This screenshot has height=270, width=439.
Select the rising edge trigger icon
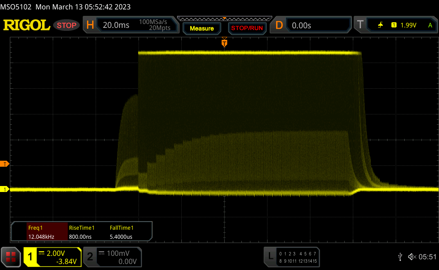pyautogui.click(x=380, y=25)
